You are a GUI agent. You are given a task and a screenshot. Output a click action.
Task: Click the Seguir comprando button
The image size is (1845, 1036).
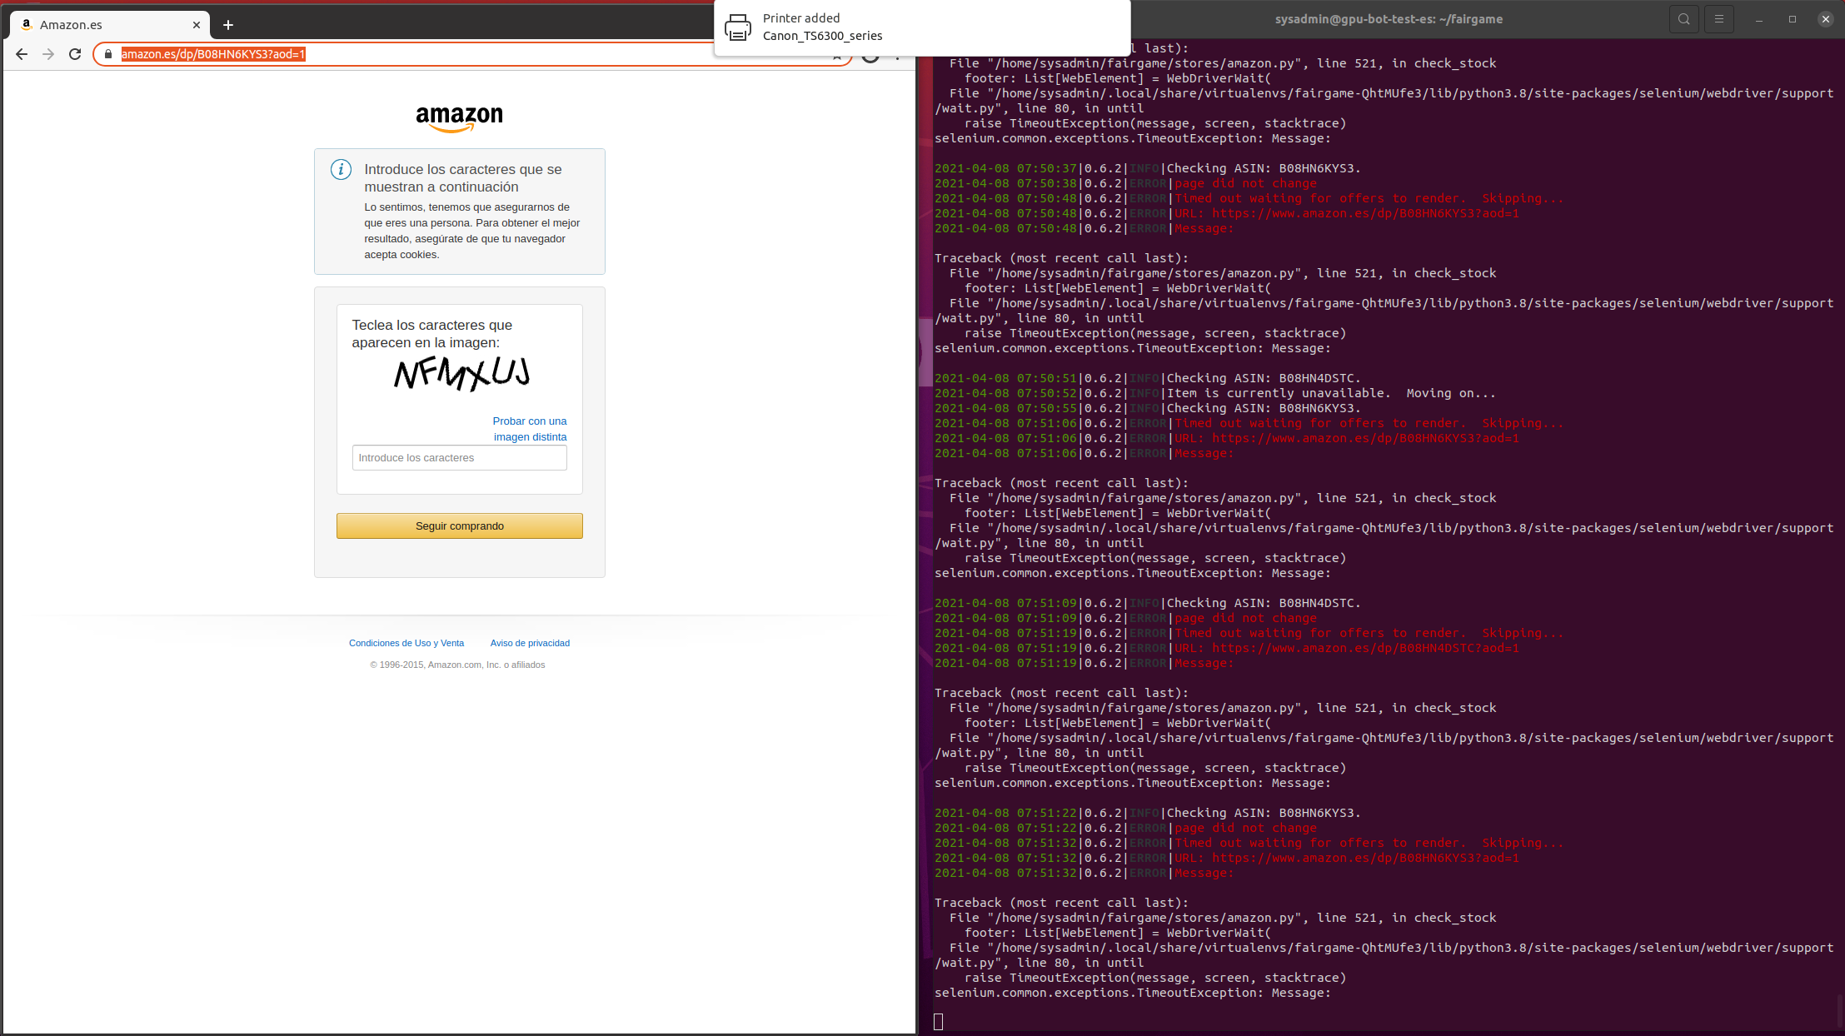point(459,525)
